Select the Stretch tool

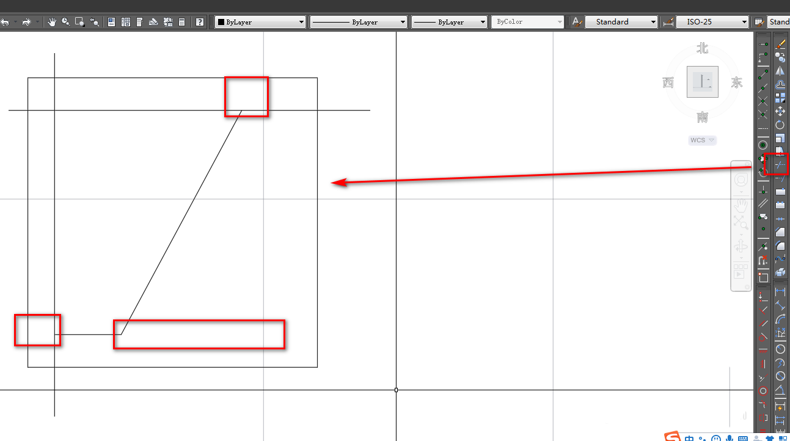[x=780, y=151]
